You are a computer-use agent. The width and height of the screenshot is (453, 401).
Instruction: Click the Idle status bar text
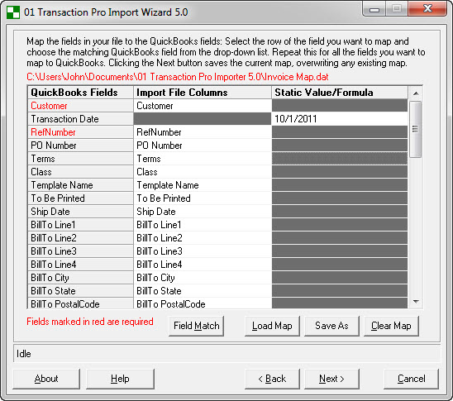pyautogui.click(x=24, y=354)
